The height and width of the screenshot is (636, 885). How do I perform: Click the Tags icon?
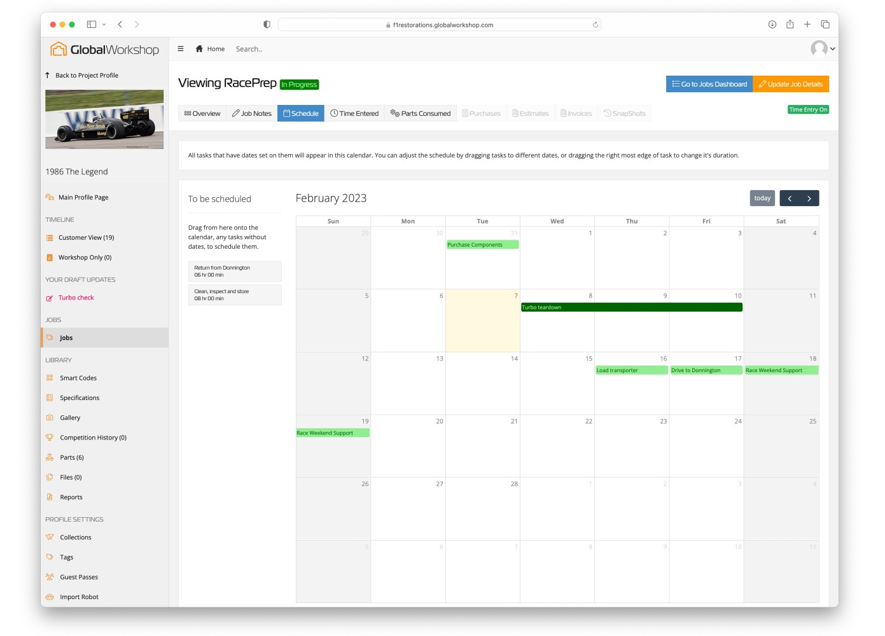coord(50,557)
